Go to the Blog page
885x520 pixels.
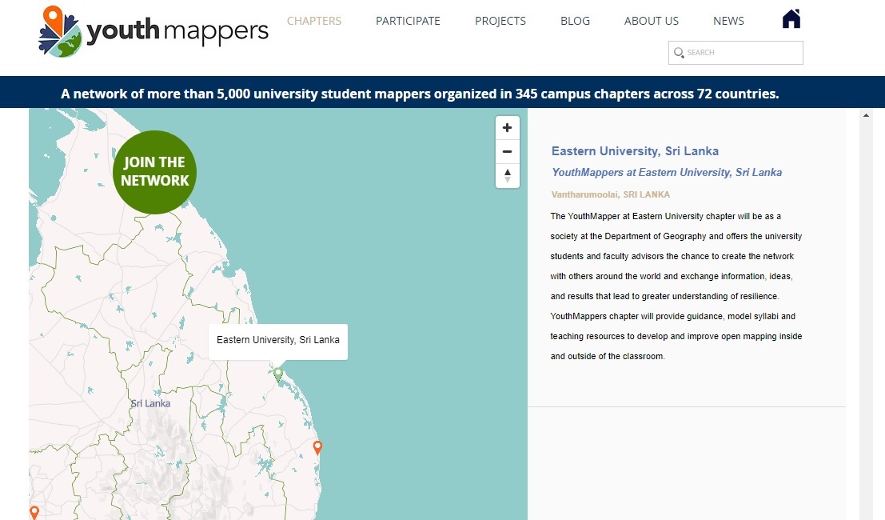[575, 21]
